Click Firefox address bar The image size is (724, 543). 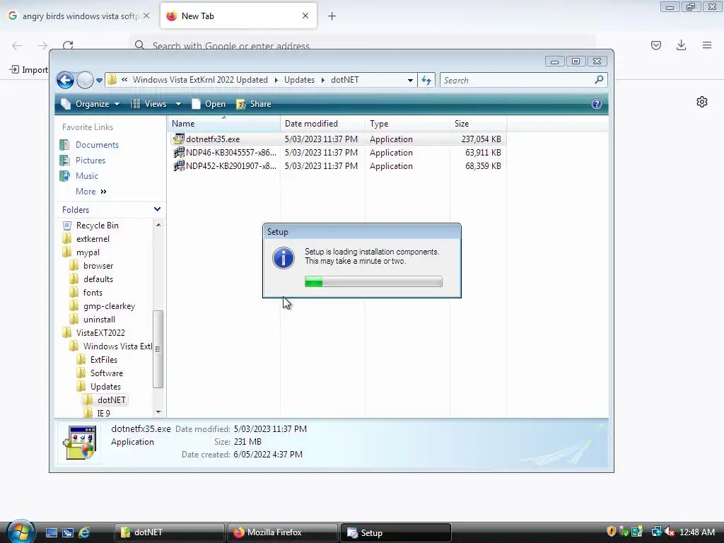pyautogui.click(x=363, y=45)
